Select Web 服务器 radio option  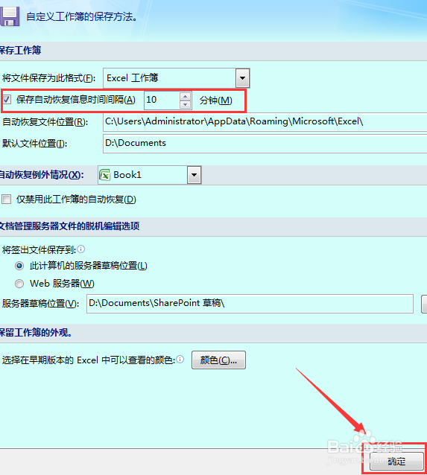pos(19,284)
